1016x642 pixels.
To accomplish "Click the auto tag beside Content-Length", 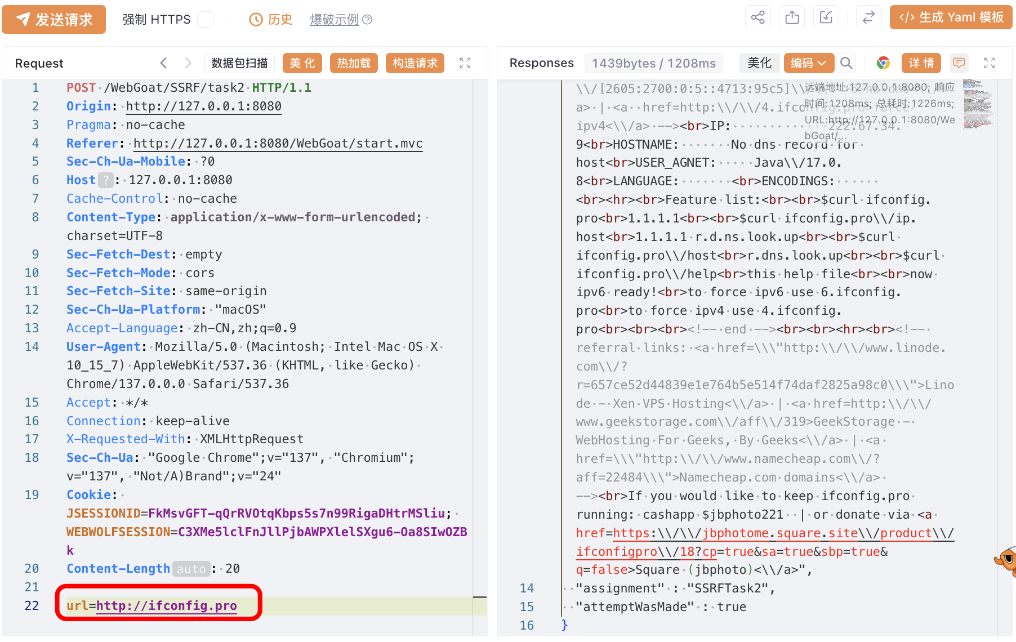I will click(191, 569).
